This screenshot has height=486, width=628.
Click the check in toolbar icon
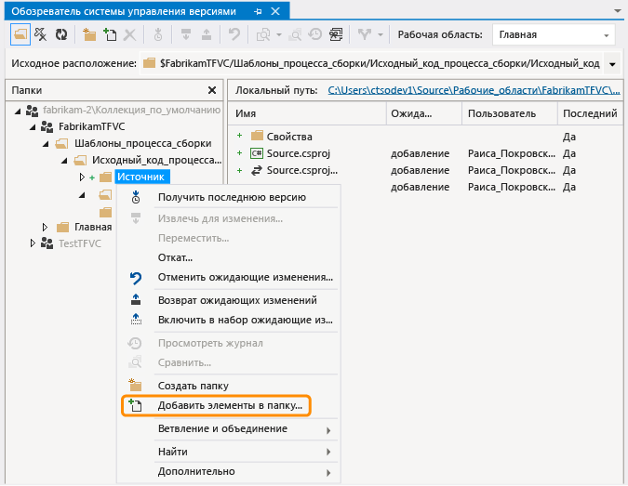click(207, 34)
